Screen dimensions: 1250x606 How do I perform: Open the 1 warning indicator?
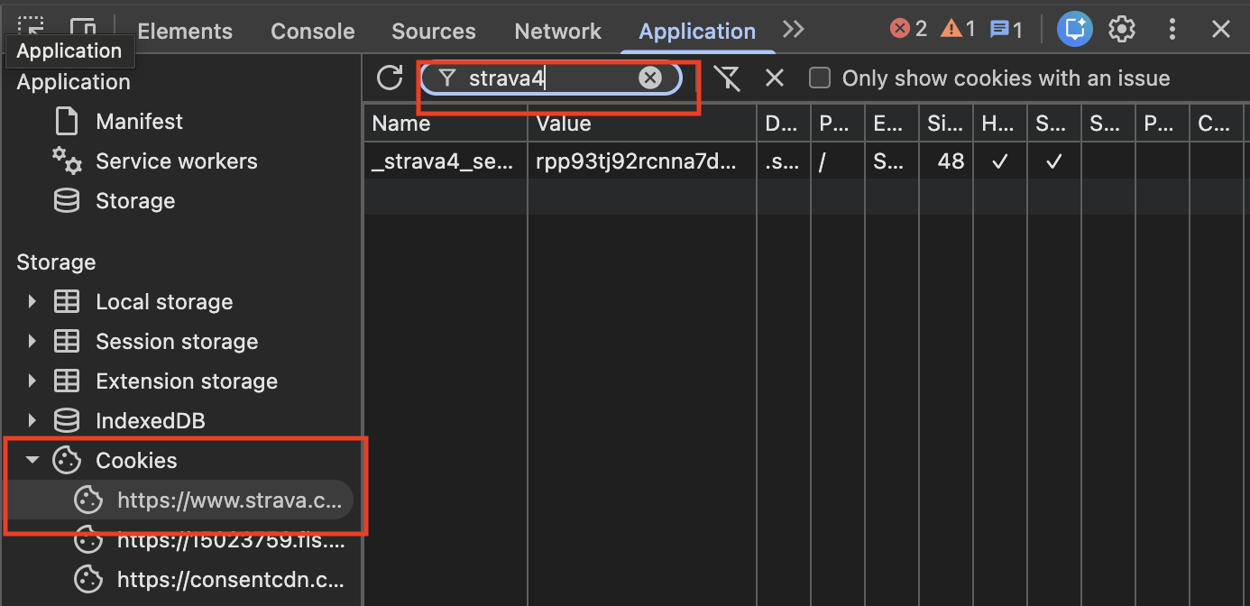point(958,29)
